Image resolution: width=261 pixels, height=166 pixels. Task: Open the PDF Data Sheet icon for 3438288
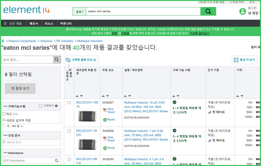pos(105,138)
